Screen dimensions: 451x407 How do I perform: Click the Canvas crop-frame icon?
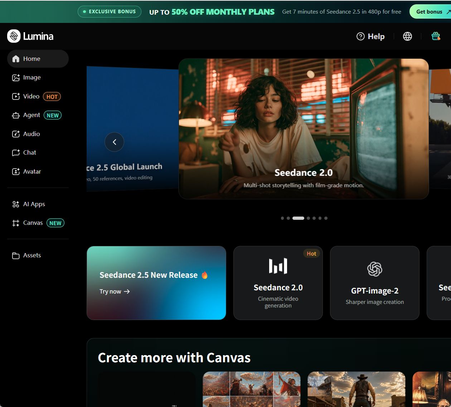(16, 223)
